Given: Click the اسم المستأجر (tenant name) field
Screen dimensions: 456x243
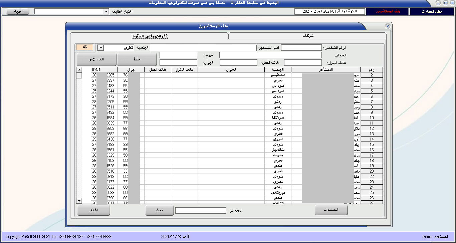Looking at the screenshot, I should 203,48.
